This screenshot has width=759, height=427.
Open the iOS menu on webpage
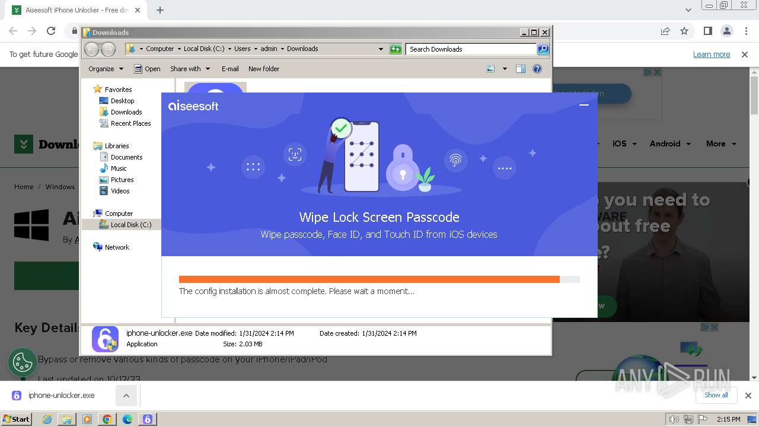tap(624, 144)
